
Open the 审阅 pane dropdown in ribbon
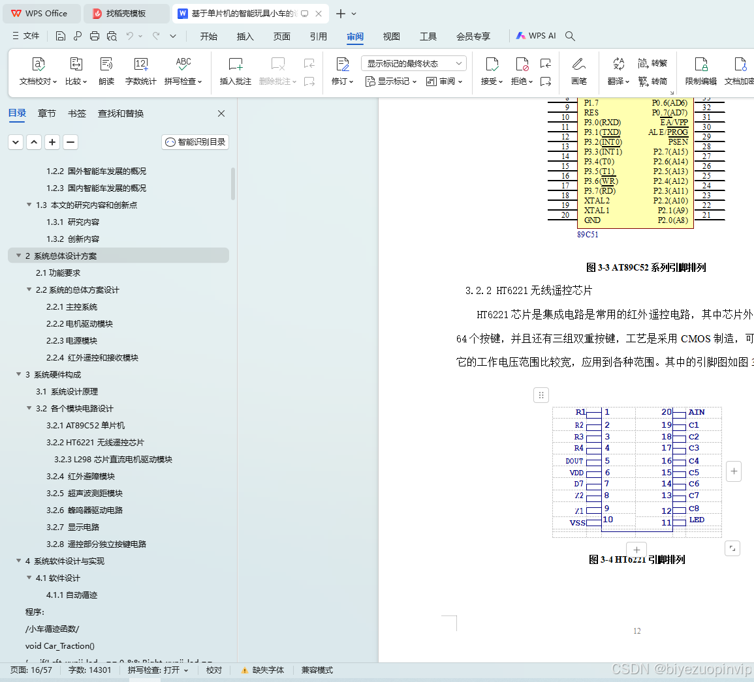445,82
